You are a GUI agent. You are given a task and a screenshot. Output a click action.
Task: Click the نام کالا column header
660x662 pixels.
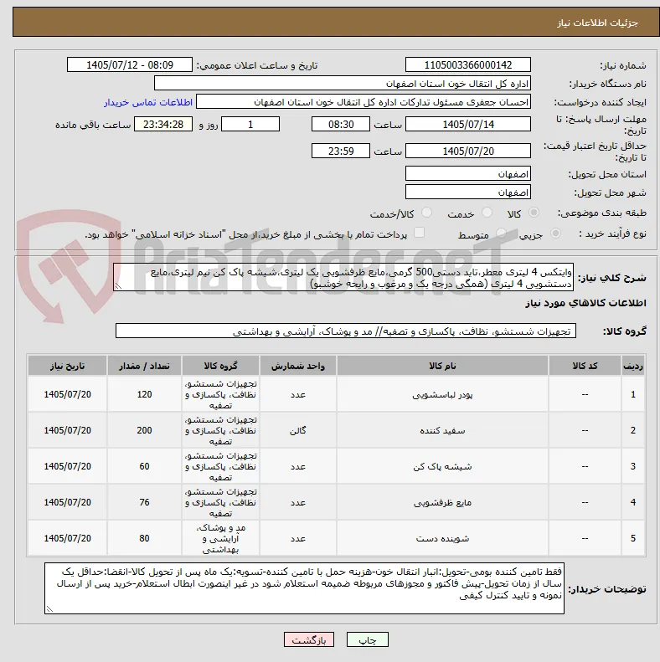pyautogui.click(x=442, y=366)
